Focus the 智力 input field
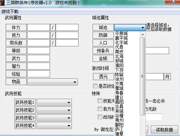The width and height of the screenshot is (180, 136). (x=38, y=66)
